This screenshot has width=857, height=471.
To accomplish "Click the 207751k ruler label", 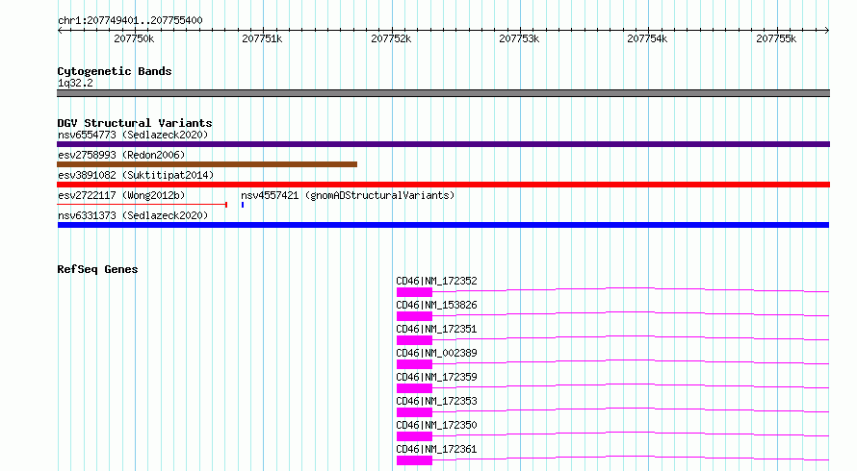I will pyautogui.click(x=262, y=38).
